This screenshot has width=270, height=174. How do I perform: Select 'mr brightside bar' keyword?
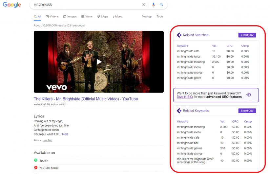point(188,143)
